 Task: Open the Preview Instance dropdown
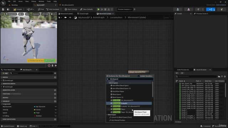click(124, 9)
